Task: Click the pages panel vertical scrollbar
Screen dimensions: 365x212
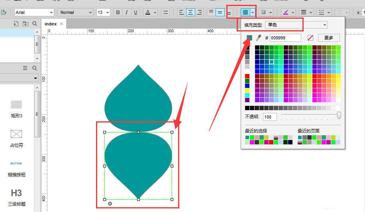Action: [37, 45]
